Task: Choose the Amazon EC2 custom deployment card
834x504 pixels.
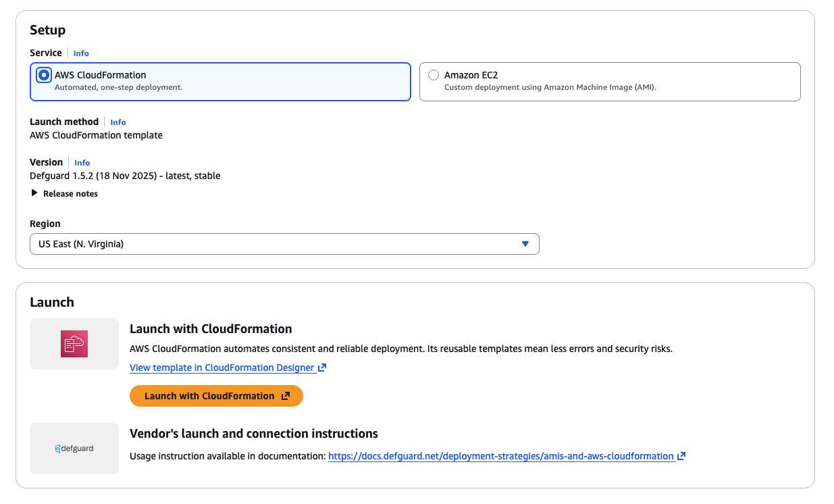Action: (x=609, y=82)
